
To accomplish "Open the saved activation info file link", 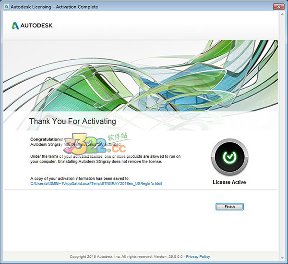I will coord(96,184).
